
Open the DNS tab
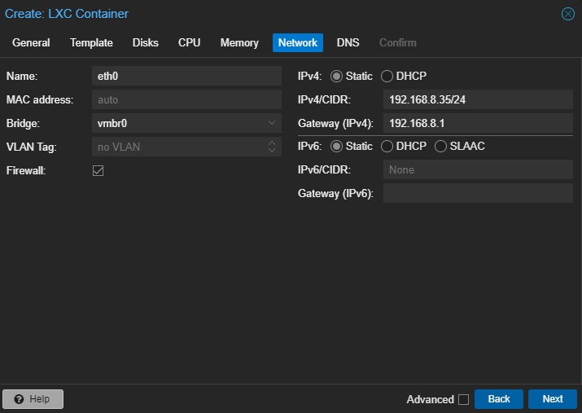348,42
